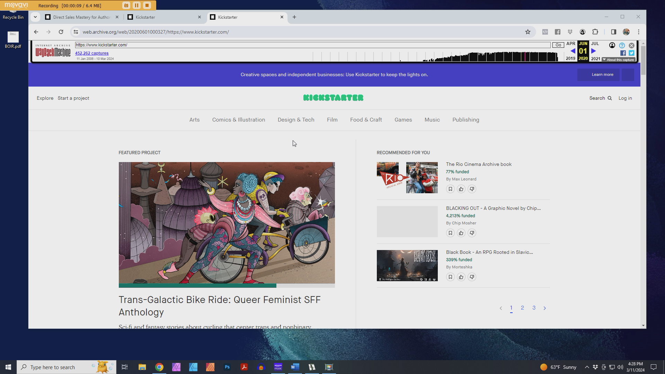The width and height of the screenshot is (665, 374).
Task: Open the Publishing category
Action: [x=465, y=120]
